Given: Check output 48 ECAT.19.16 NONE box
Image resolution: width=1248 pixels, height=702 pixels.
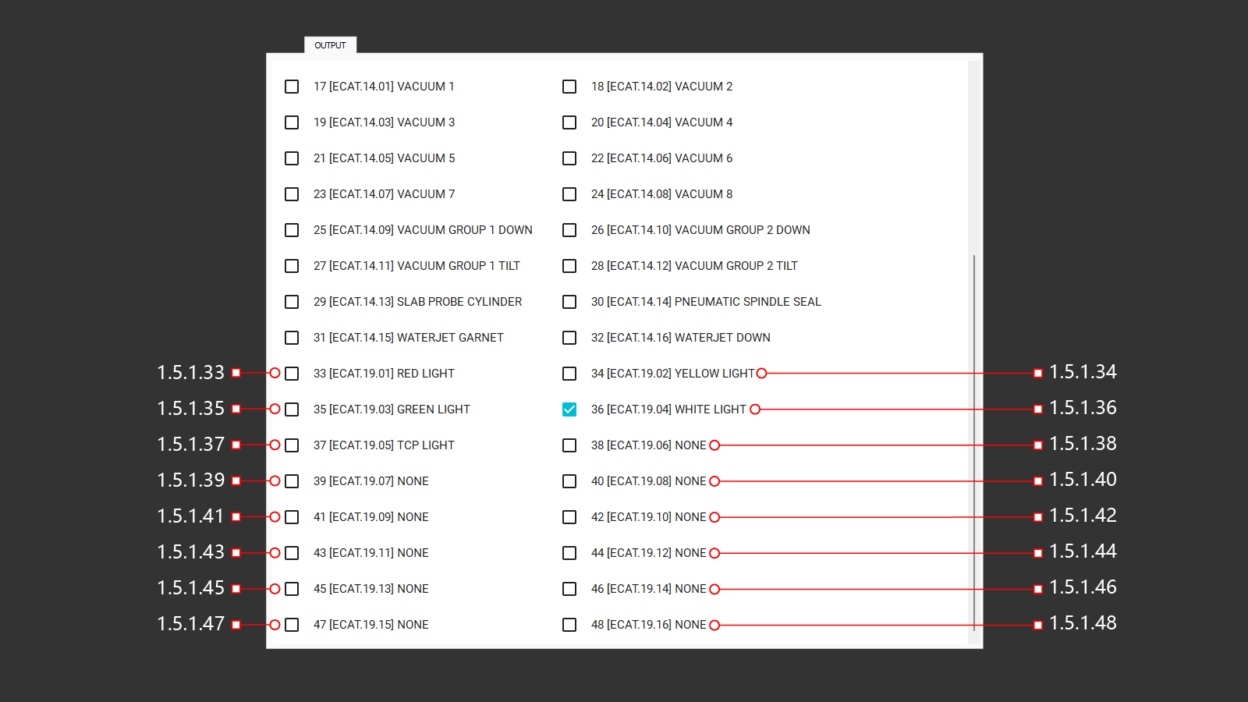Looking at the screenshot, I should (x=569, y=625).
